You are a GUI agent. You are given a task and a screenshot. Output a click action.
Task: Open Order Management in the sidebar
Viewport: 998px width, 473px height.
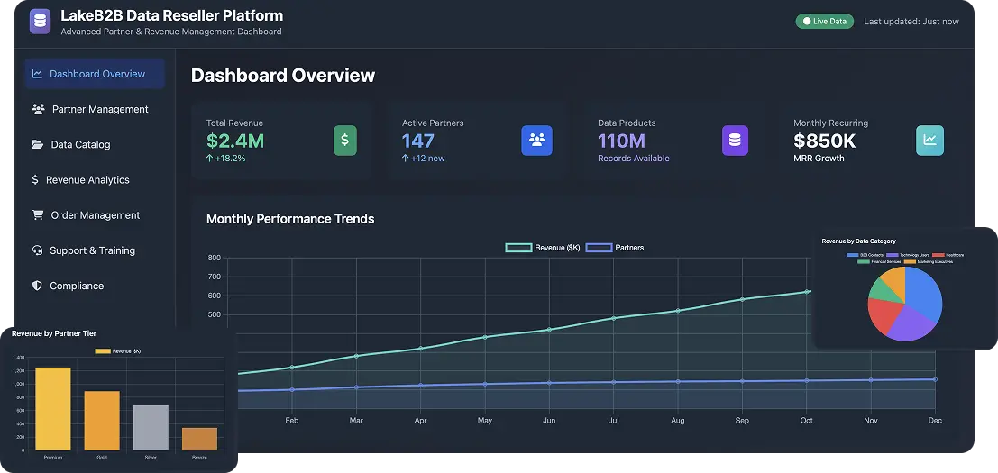click(95, 215)
